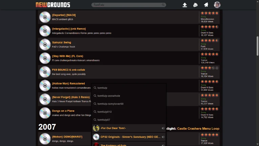Select CD icon for {Motion} DEMO[MAR07]

[x=45, y=139]
